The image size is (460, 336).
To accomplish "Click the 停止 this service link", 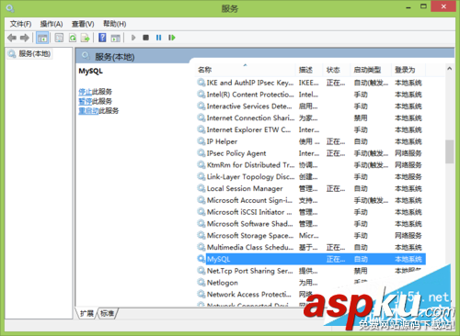I will point(85,92).
